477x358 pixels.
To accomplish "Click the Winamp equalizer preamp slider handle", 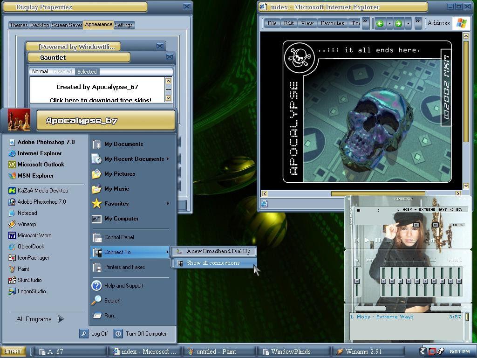I will (357, 281).
